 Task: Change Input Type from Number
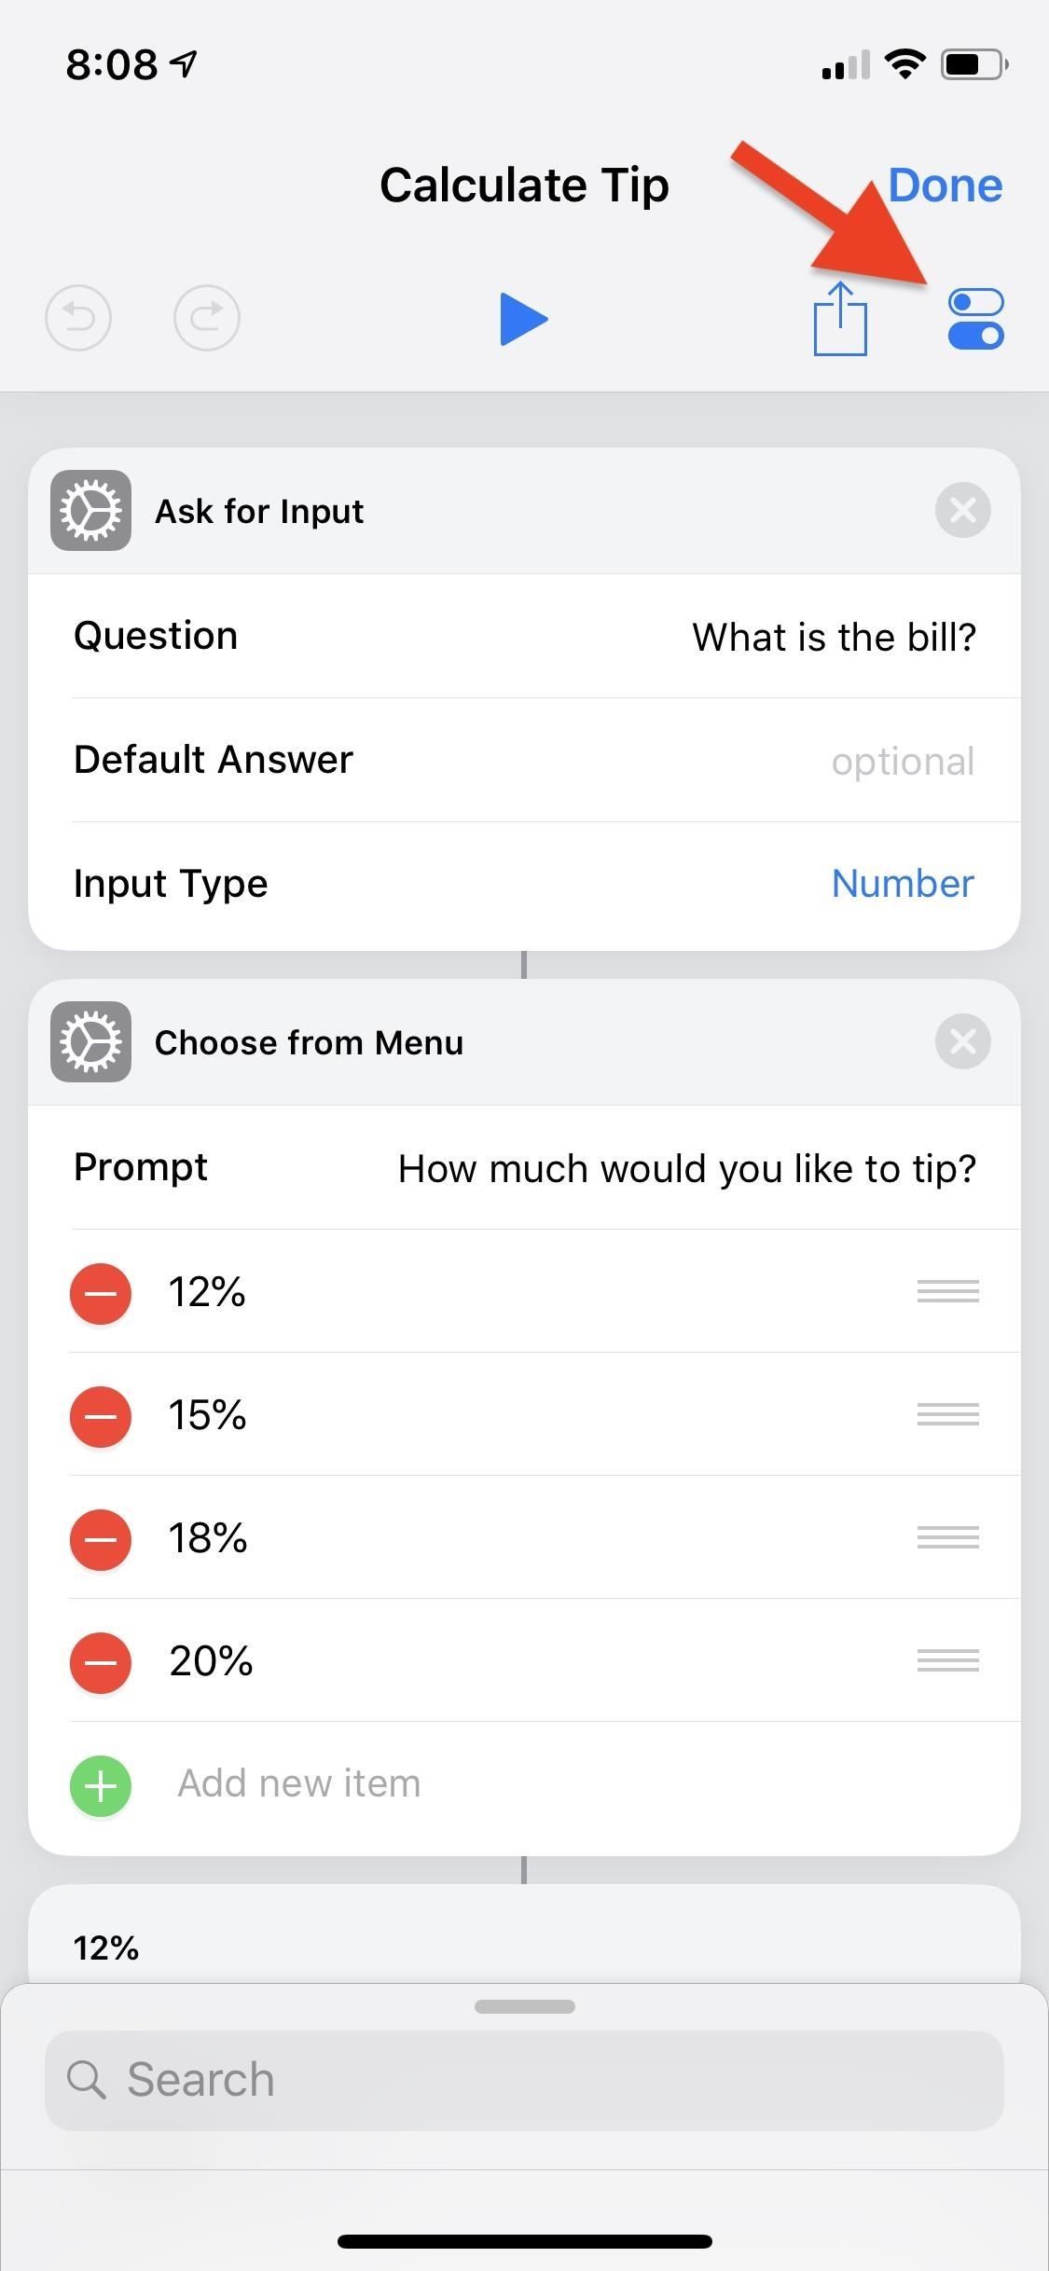pyautogui.click(x=902, y=884)
